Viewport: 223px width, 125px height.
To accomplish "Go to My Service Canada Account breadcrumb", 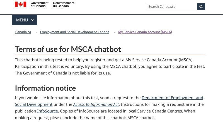I will point(145,32).
